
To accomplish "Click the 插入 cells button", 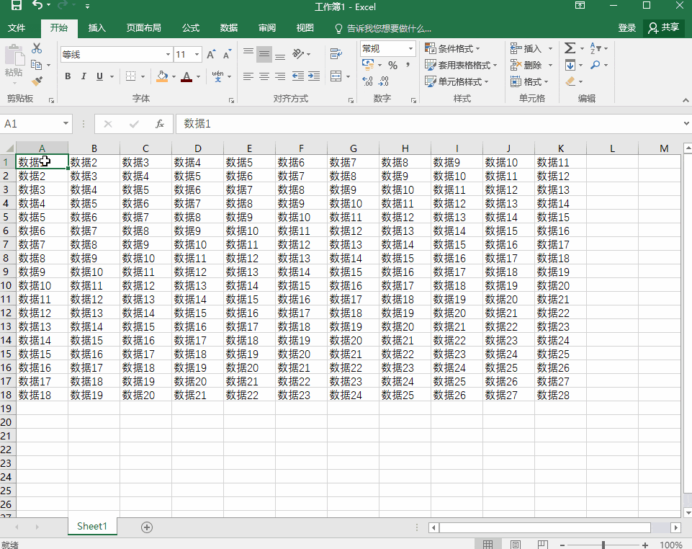I will (532, 48).
